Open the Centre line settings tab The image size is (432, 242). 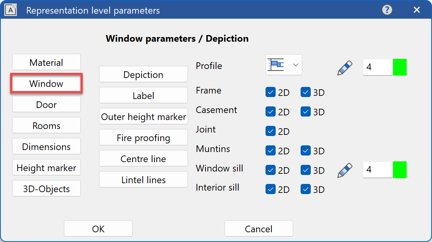pos(143,158)
